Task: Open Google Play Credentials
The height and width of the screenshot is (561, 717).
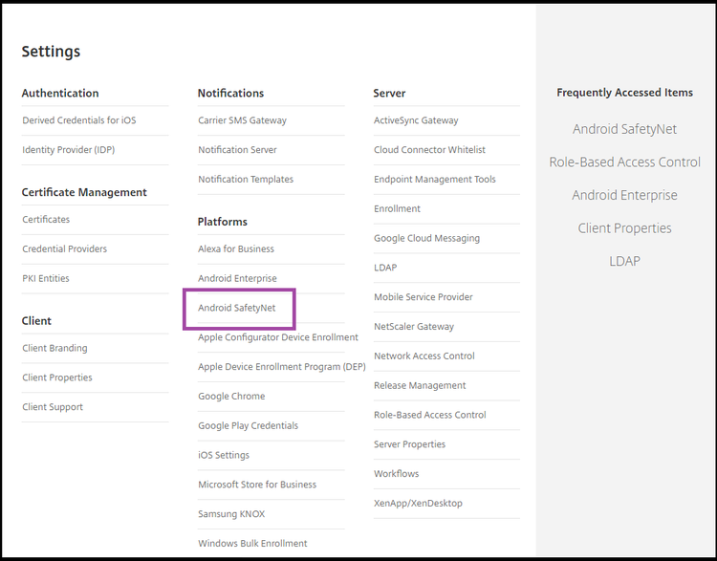Action: pos(248,425)
